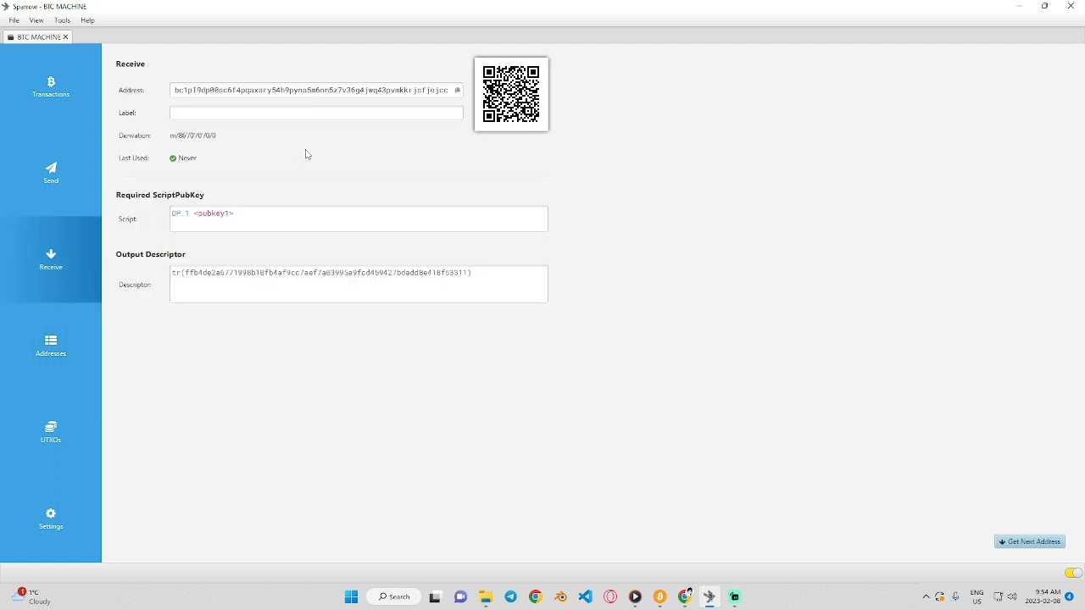Click the Sparrow icon in the title bar
Screen dimensions: 1085x610
pos(6,6)
